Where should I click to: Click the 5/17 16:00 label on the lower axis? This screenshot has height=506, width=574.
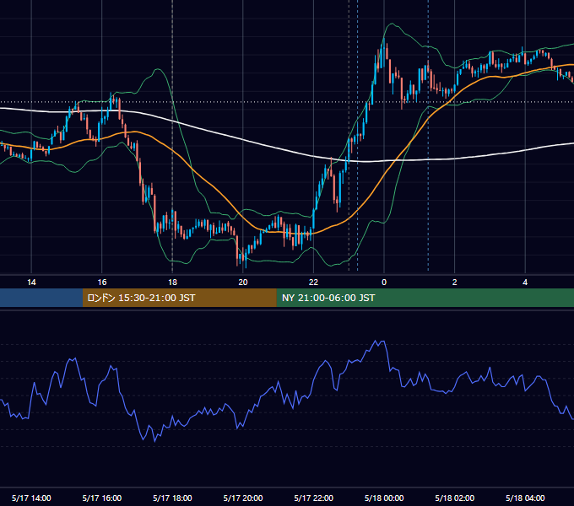tap(102, 498)
